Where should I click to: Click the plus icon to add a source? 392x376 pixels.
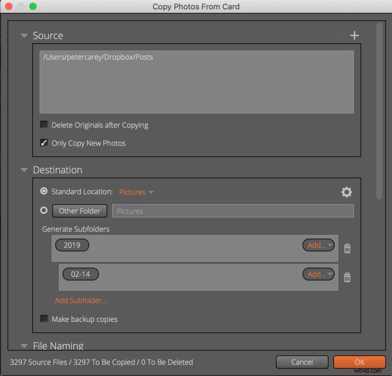[x=354, y=36]
